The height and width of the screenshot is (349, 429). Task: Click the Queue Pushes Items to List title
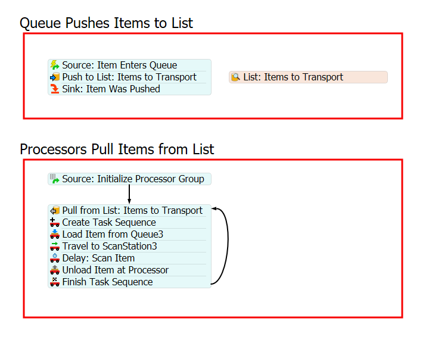pyautogui.click(x=107, y=23)
